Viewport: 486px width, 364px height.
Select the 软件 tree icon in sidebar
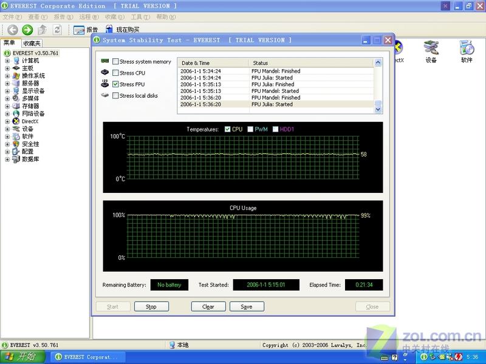pyautogui.click(x=16, y=136)
